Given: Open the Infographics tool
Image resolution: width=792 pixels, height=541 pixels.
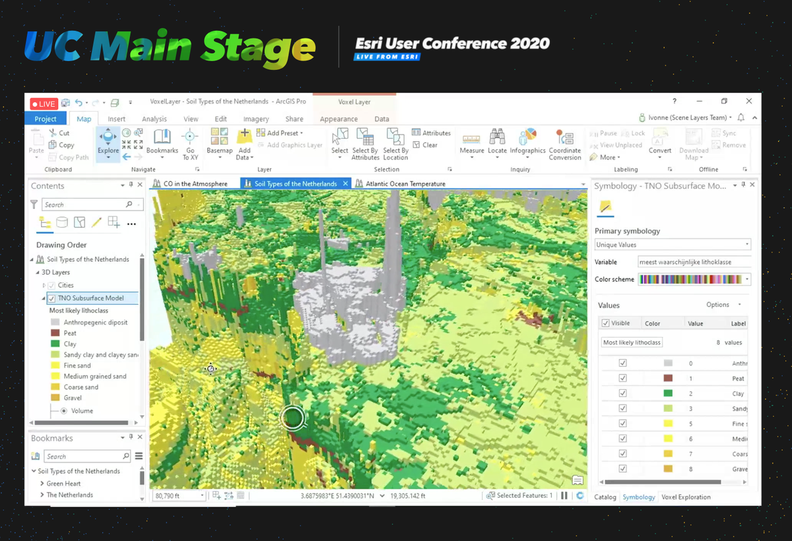Looking at the screenshot, I should tap(527, 143).
